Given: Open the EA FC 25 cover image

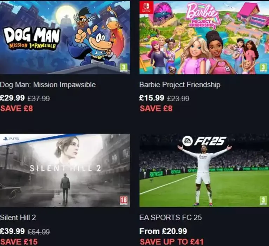Looking at the screenshot, I should [204, 170].
